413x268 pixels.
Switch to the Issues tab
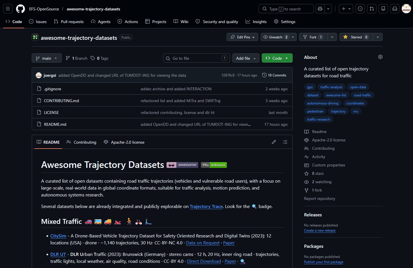[x=38, y=22]
